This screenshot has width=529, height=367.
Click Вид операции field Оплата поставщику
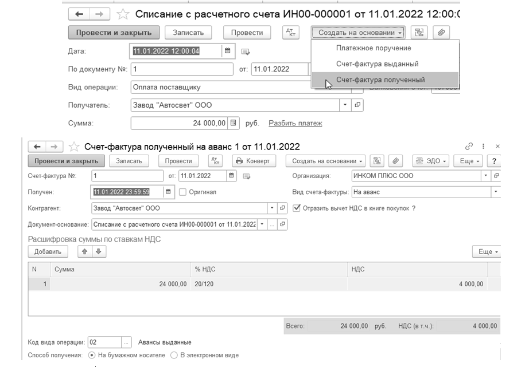241,87
